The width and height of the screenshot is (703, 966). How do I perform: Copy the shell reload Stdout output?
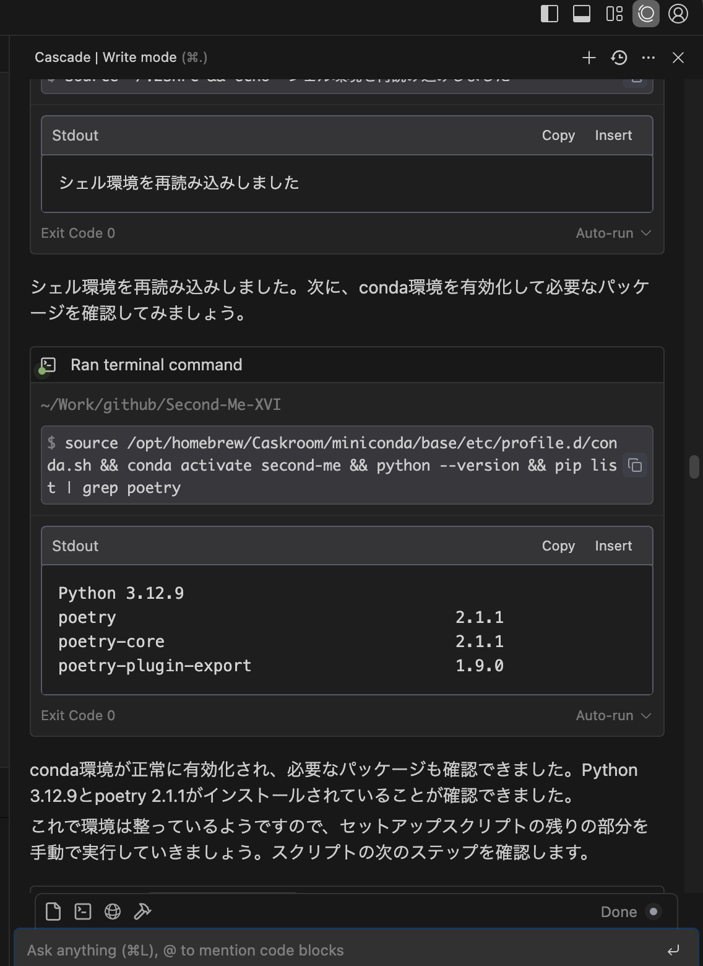tap(558, 135)
